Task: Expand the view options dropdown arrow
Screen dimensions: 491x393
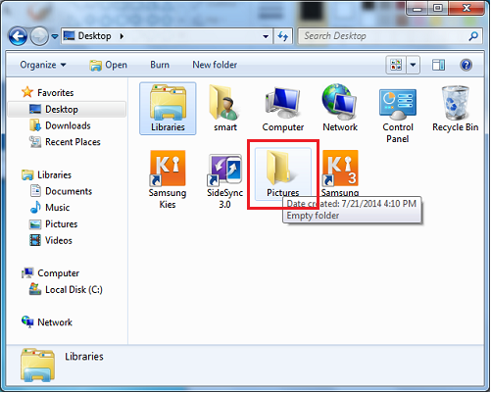Action: point(414,65)
